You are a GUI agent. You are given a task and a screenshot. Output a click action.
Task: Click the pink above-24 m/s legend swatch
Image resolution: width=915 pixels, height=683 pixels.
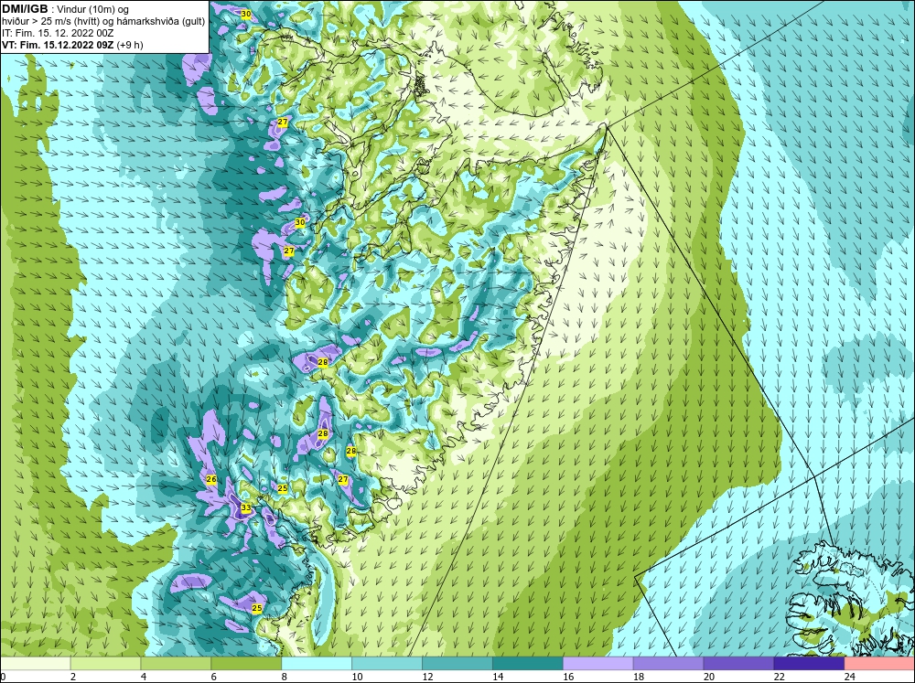[879, 664]
